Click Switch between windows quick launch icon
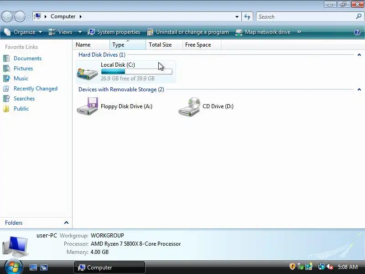This screenshot has width=365, height=274. 44,267
